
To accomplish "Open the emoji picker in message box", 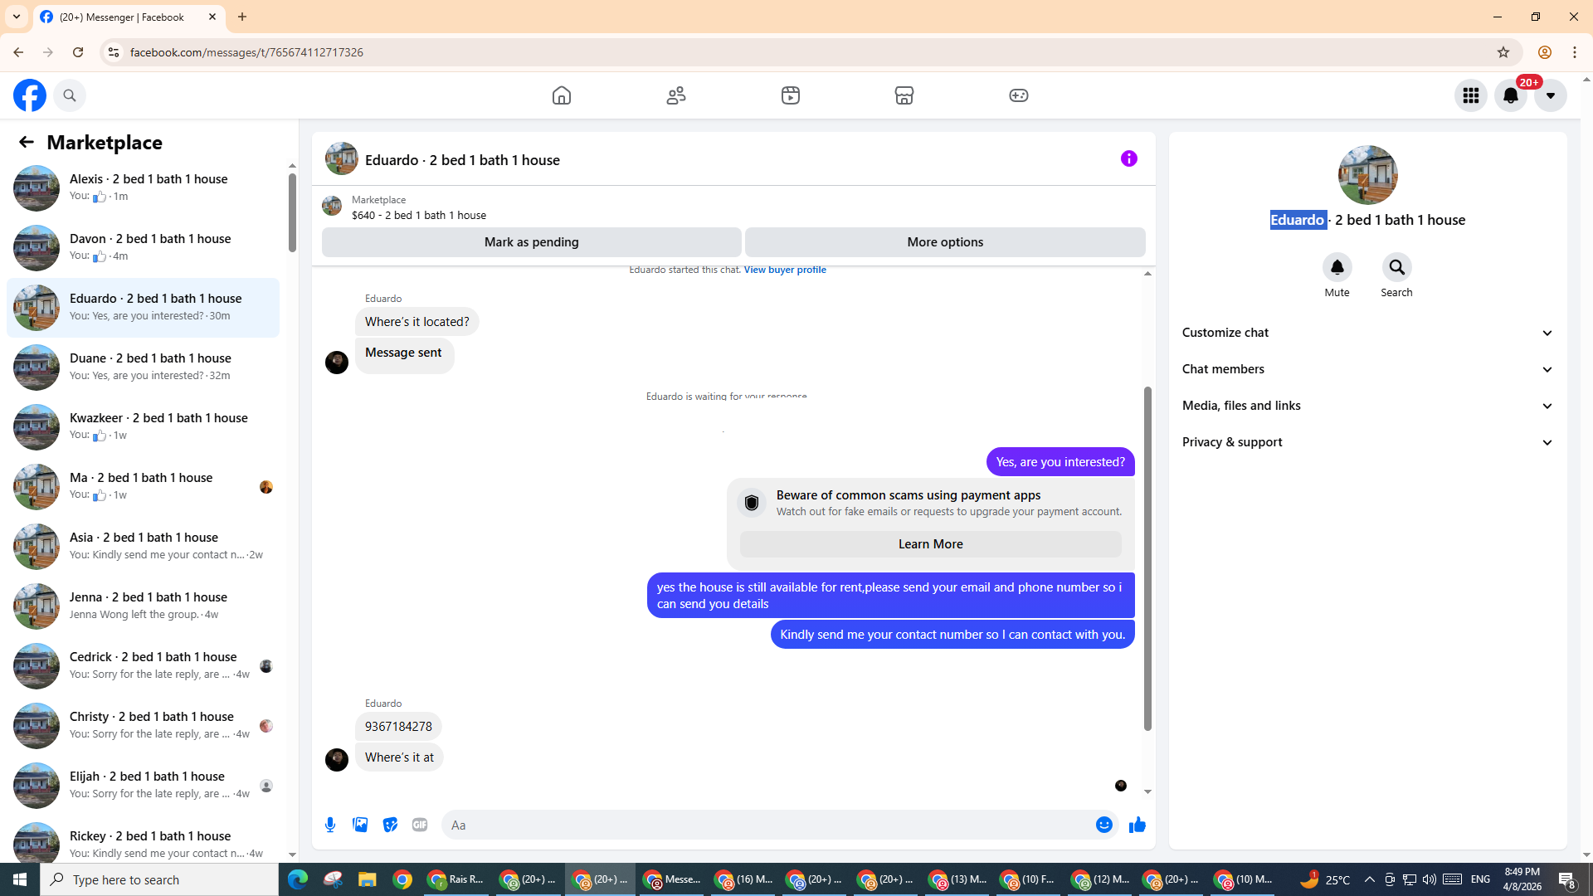I will tap(1103, 825).
